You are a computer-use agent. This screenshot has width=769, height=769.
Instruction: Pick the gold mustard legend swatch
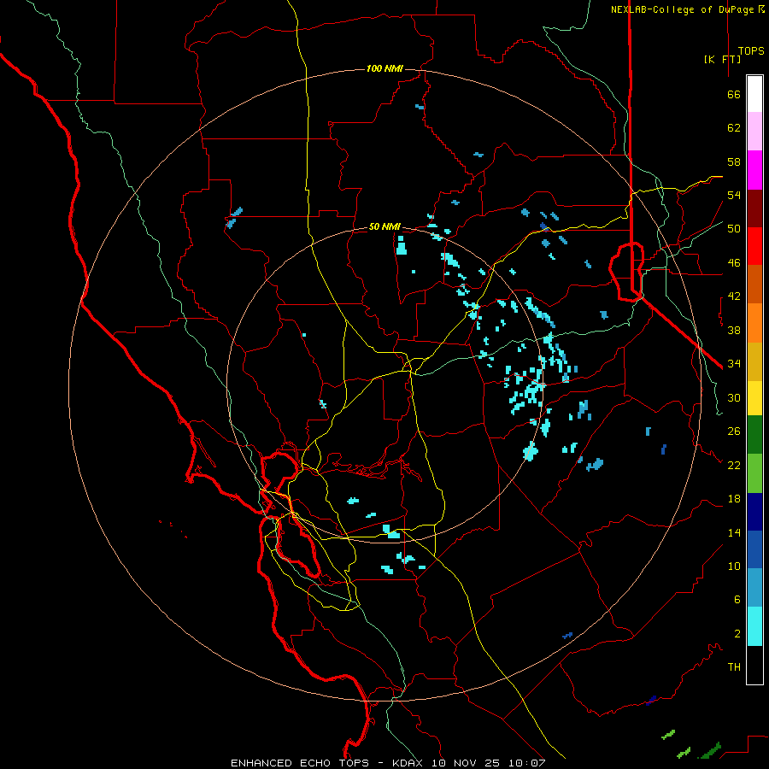coord(754,361)
